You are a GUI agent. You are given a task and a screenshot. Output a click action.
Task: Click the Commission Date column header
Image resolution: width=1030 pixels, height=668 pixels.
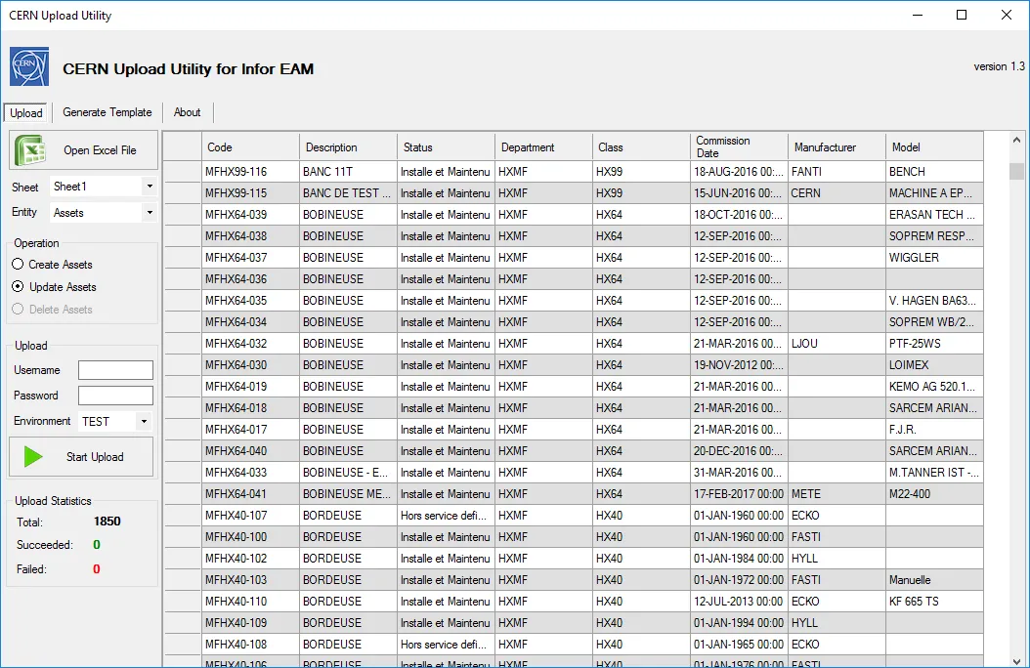coord(739,147)
